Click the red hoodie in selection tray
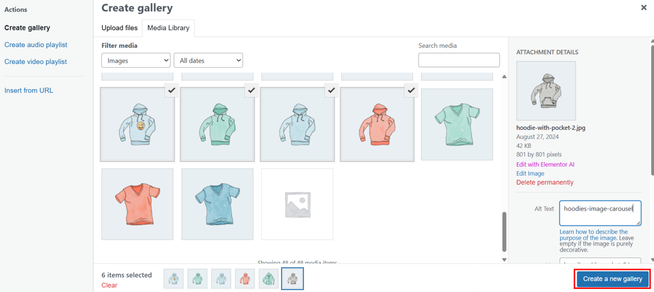 click(x=245, y=279)
